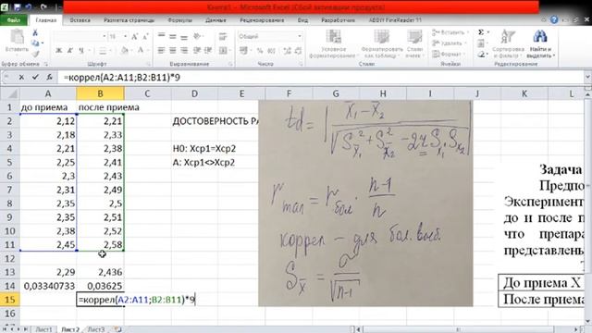The image size is (592, 333).
Task: Pick fill color paint bucket
Action: (124, 50)
